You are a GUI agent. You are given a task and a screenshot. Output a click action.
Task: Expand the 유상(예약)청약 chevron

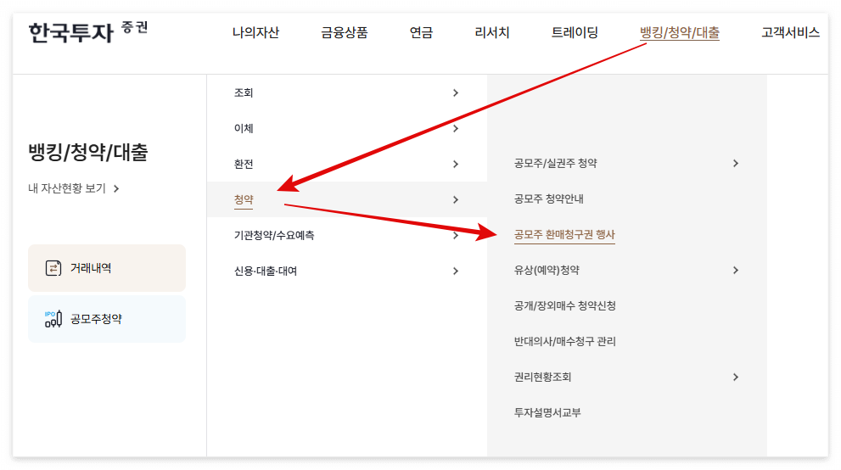[x=735, y=270]
